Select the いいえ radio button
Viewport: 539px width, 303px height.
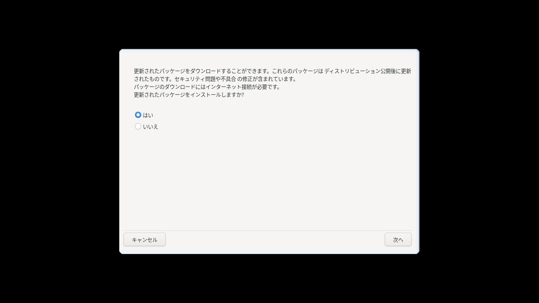tap(138, 126)
